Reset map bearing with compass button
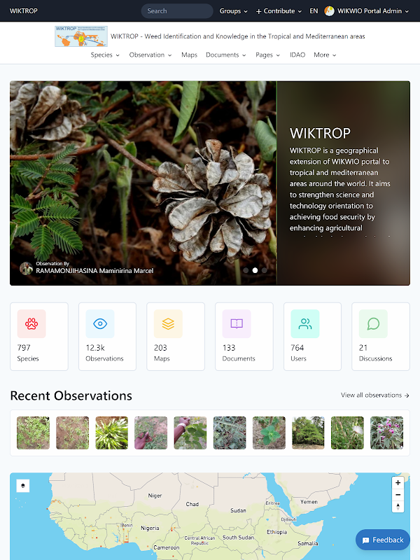This screenshot has height=560, width=420. (398, 506)
